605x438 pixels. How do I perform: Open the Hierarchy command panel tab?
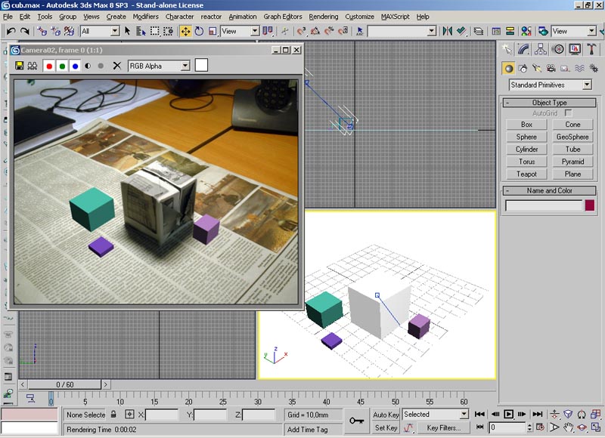point(541,49)
